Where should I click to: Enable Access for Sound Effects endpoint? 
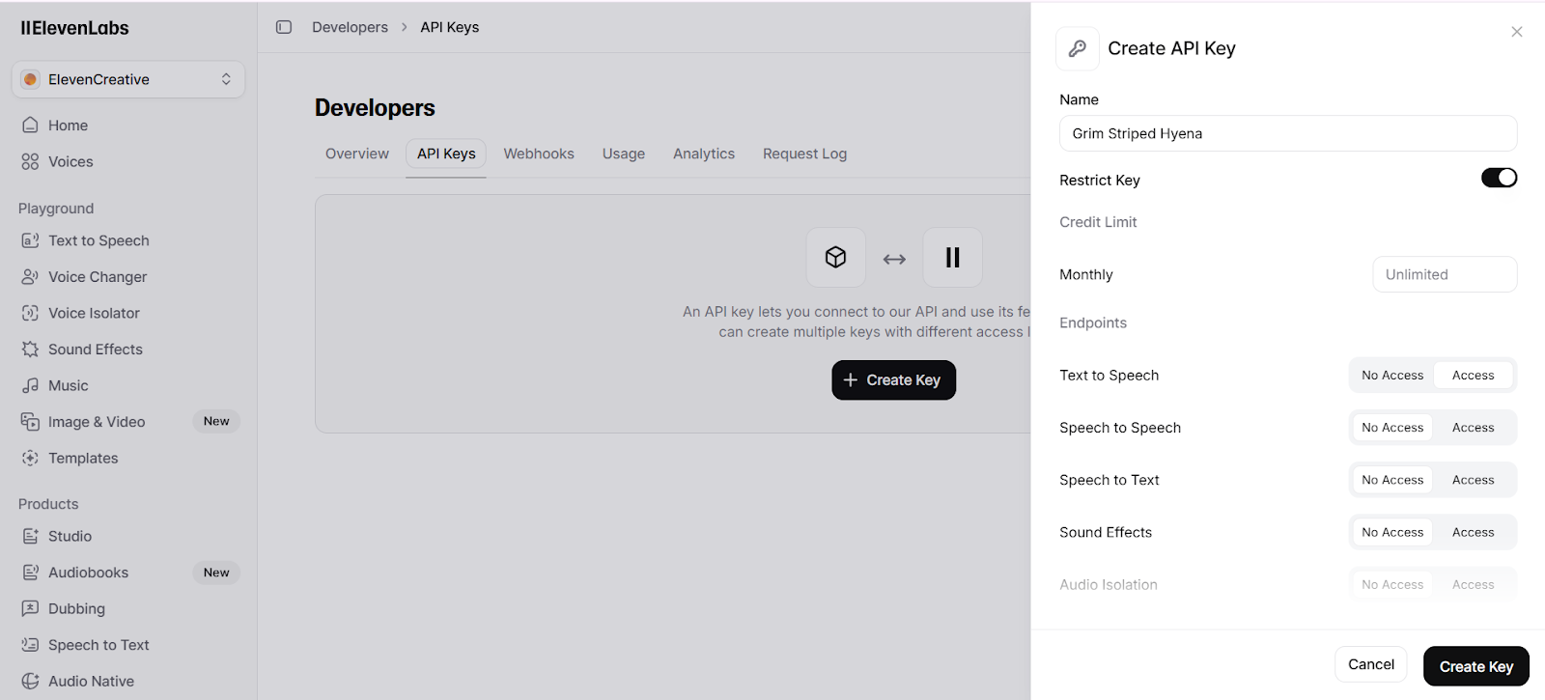coord(1473,532)
